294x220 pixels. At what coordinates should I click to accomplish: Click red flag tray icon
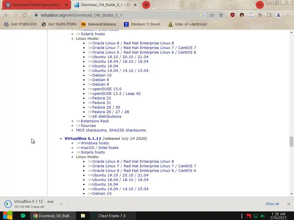point(249,216)
